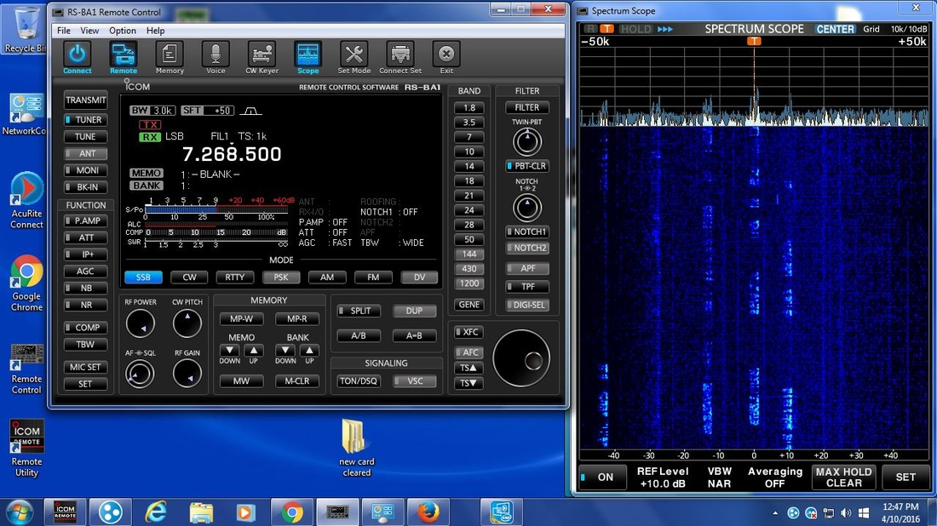Open the View menu

click(89, 31)
